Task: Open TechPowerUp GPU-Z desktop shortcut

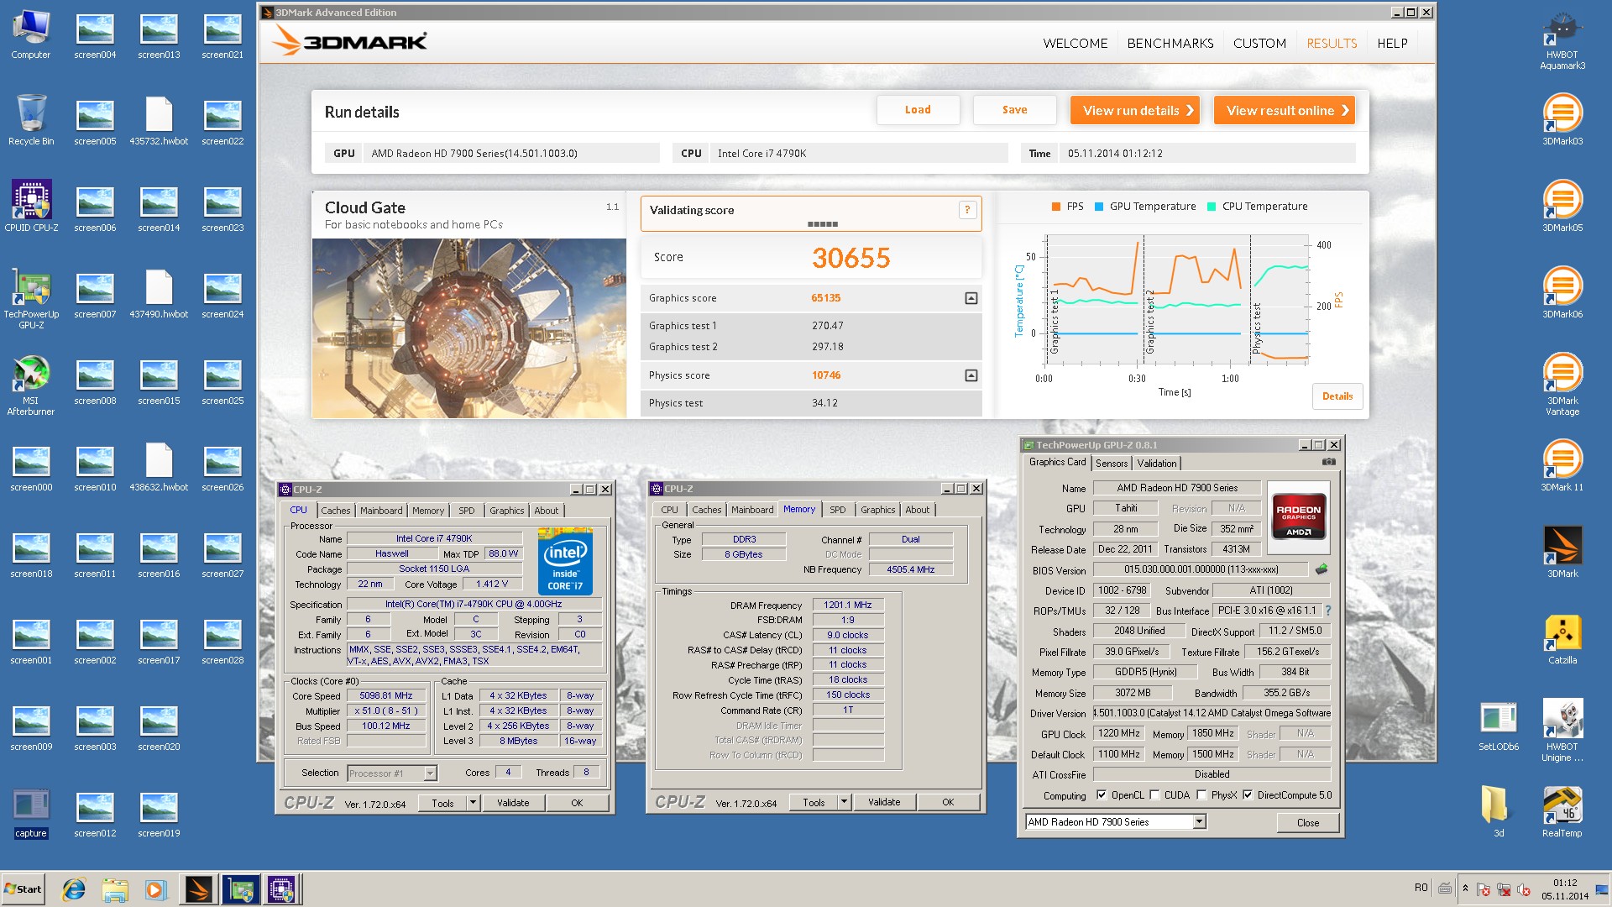Action: coord(31,297)
